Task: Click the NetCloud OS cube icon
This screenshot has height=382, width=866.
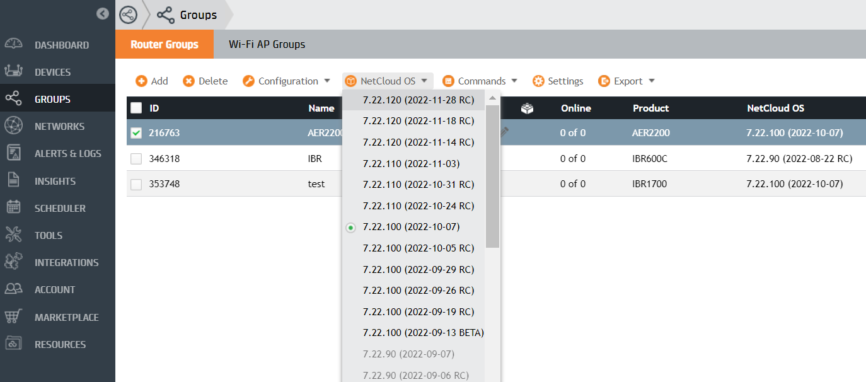Action: (350, 81)
